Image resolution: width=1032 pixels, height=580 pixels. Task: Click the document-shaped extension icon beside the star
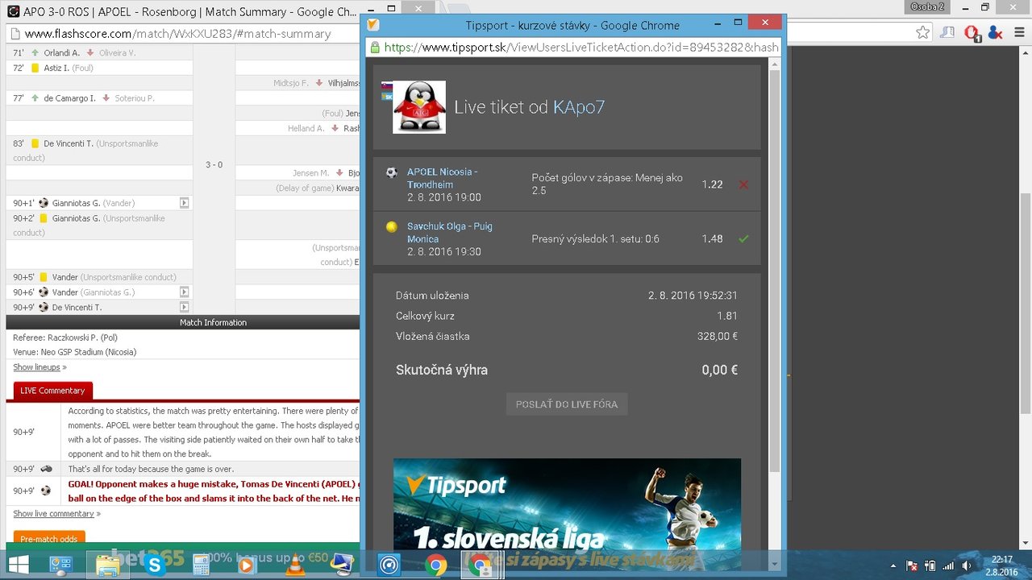(x=948, y=33)
